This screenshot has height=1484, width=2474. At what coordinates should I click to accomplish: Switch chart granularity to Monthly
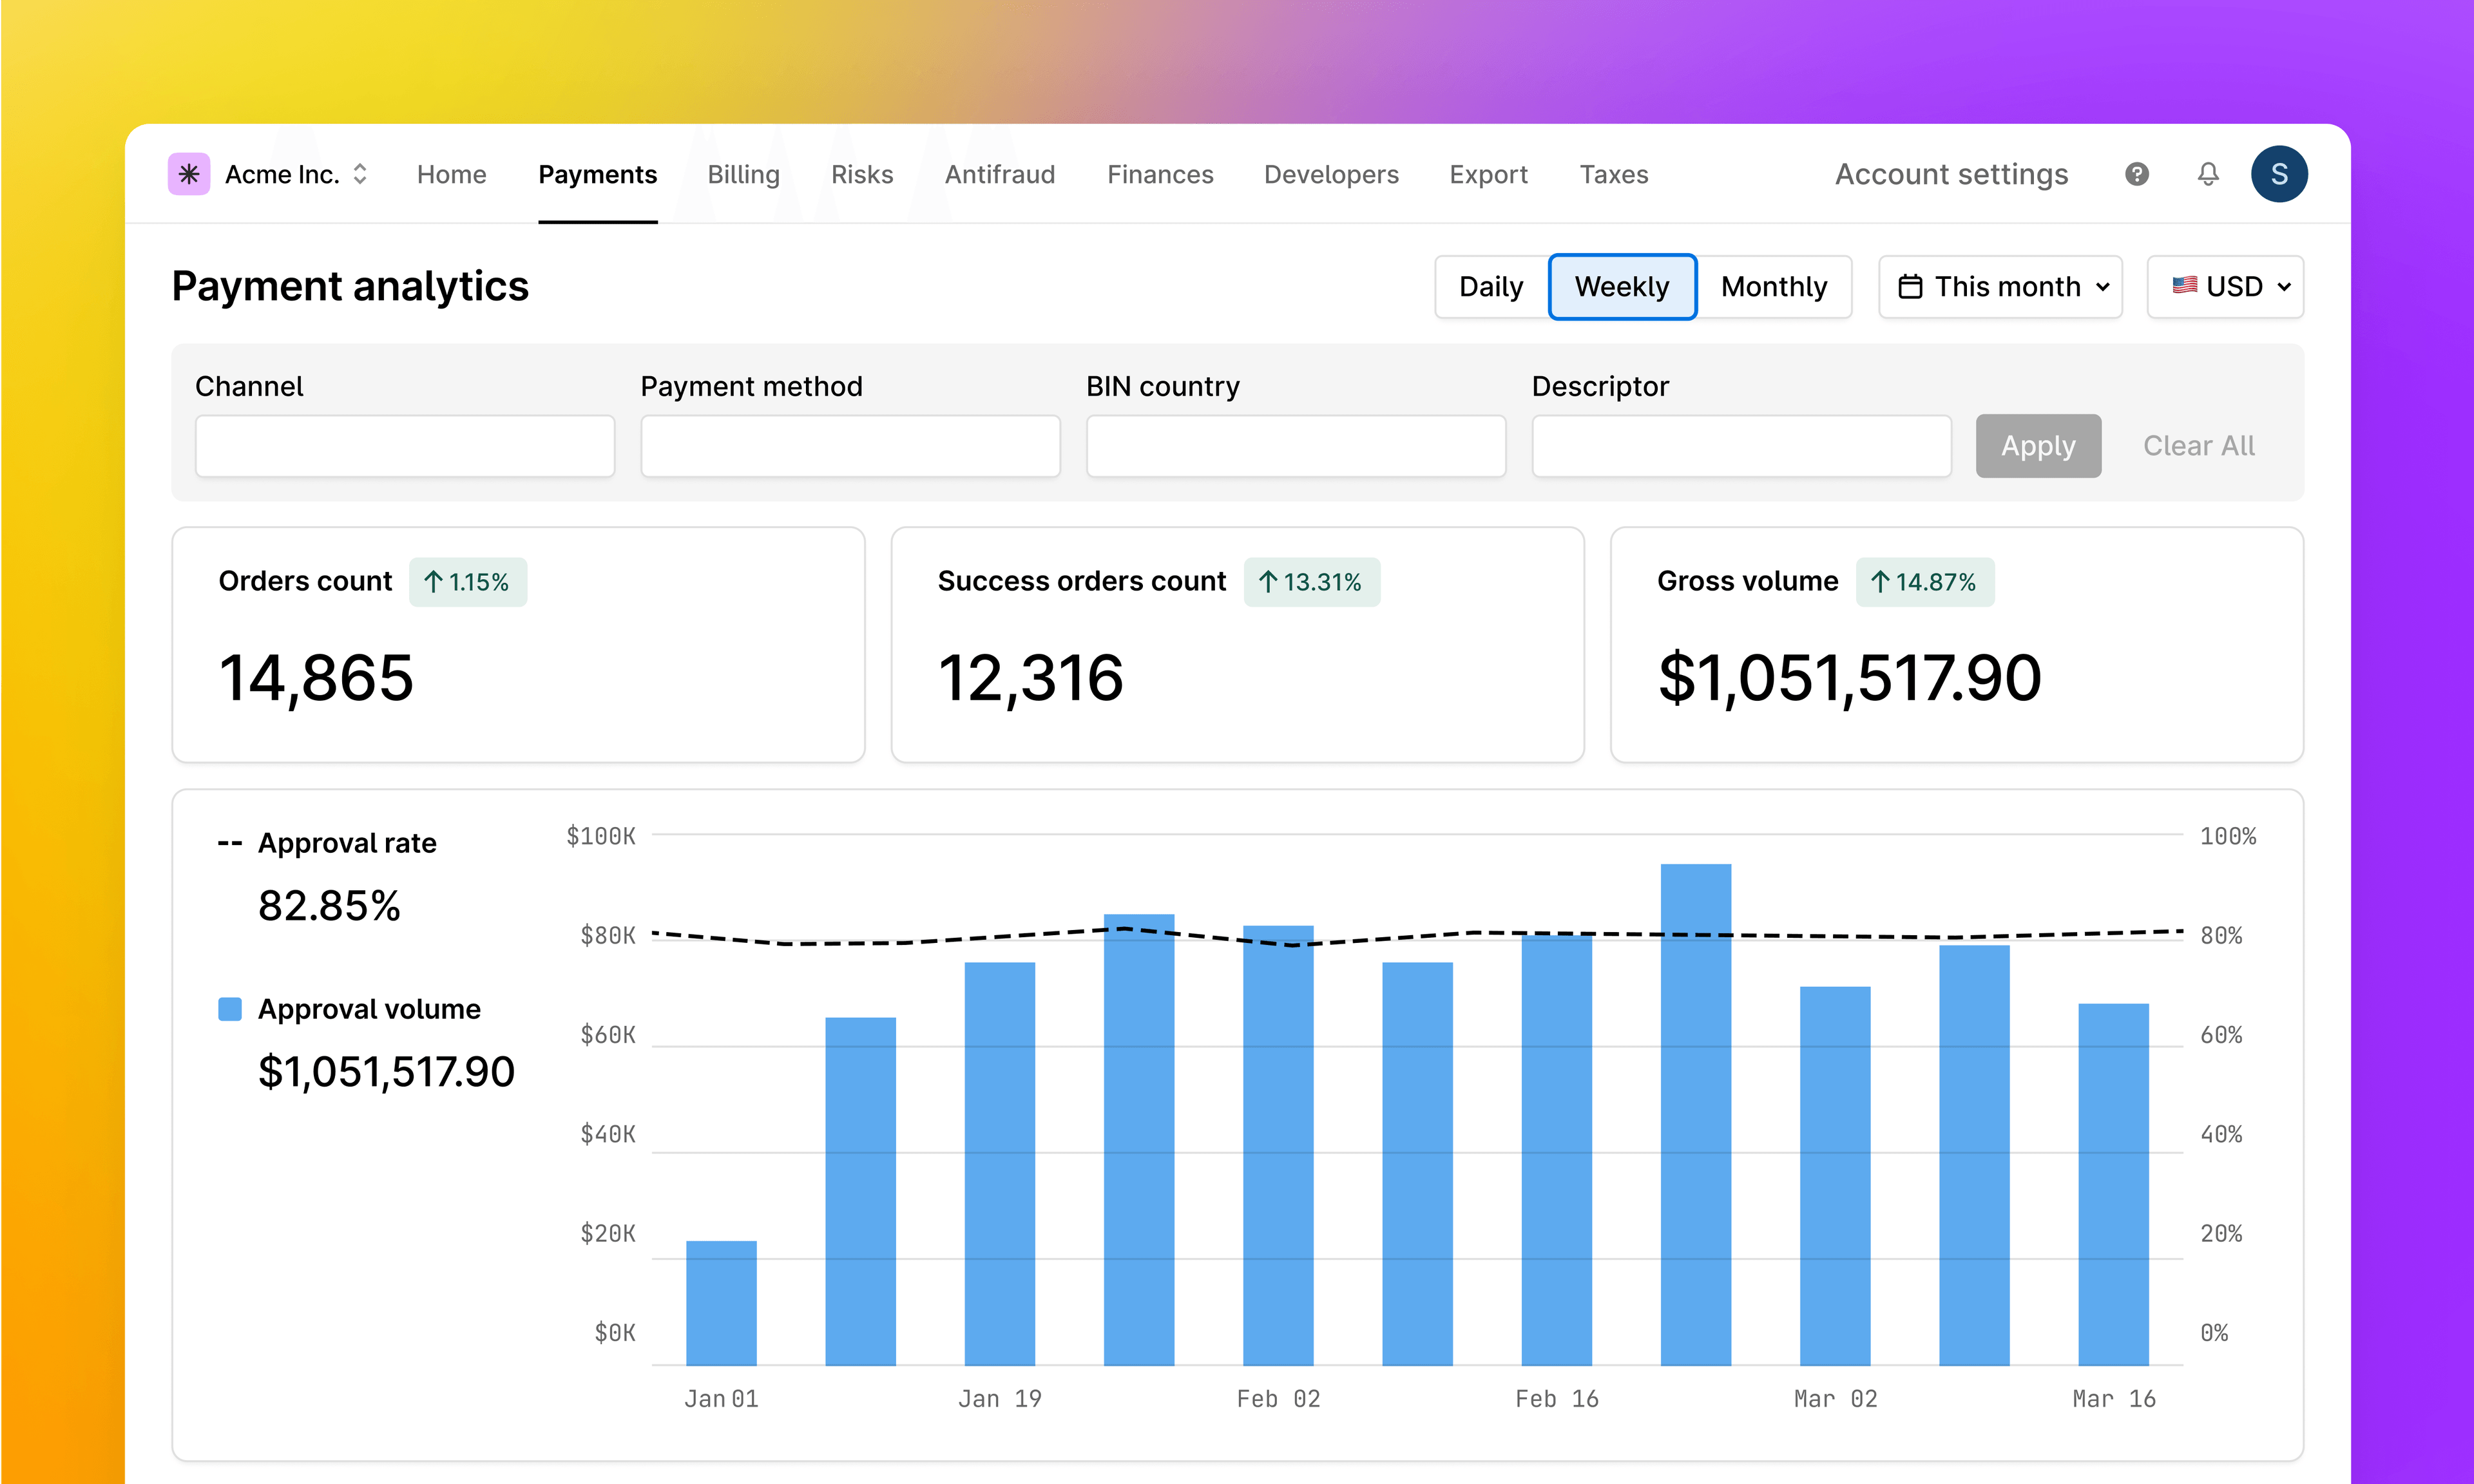[x=1774, y=287]
